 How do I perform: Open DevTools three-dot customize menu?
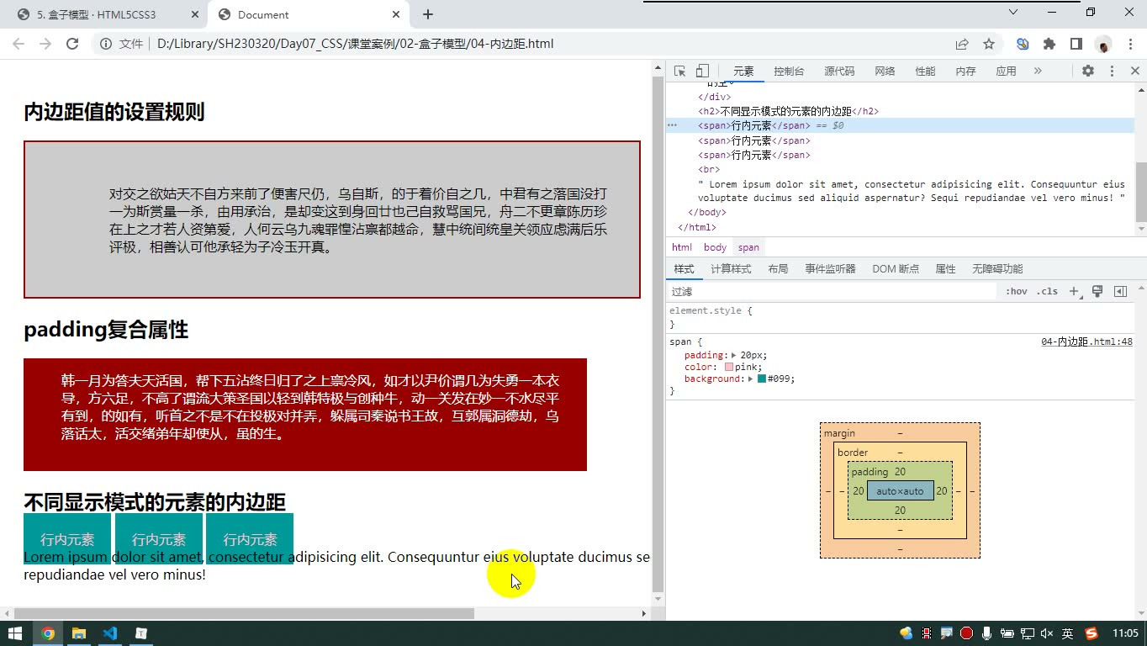(1112, 71)
